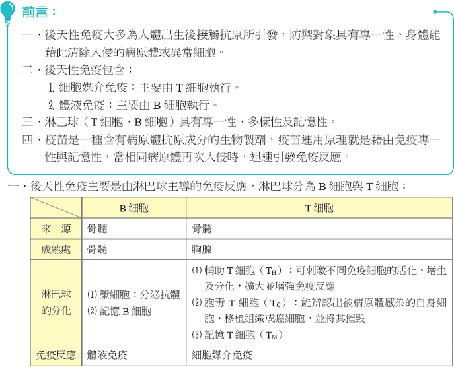Screen dimensions: 454x367
Task: Select the 漿細胞：分泌抗體 item
Action: (x=133, y=294)
